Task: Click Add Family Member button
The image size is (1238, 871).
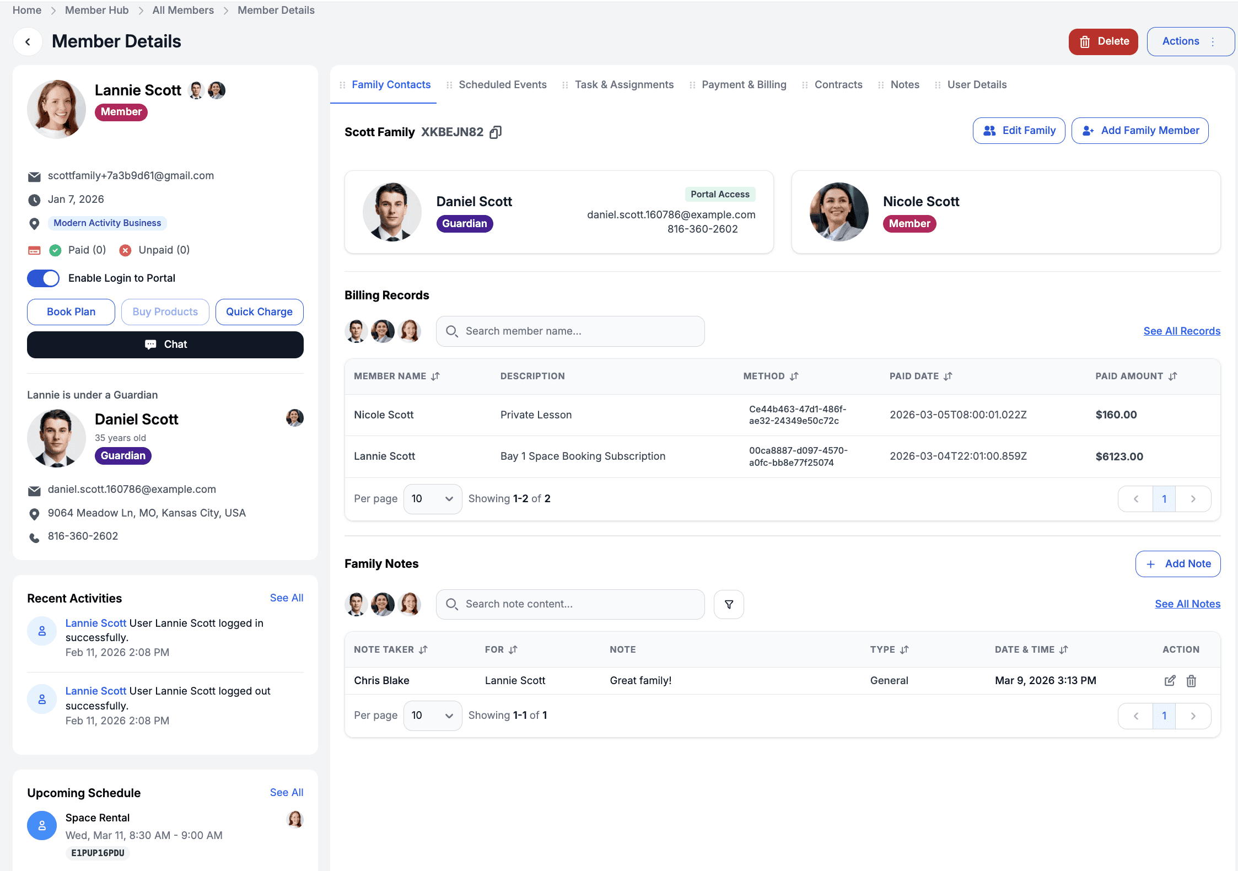Action: 1139,131
